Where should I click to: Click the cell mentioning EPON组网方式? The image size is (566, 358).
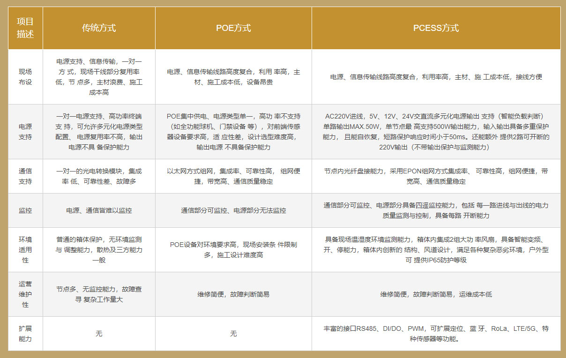coord(436,176)
